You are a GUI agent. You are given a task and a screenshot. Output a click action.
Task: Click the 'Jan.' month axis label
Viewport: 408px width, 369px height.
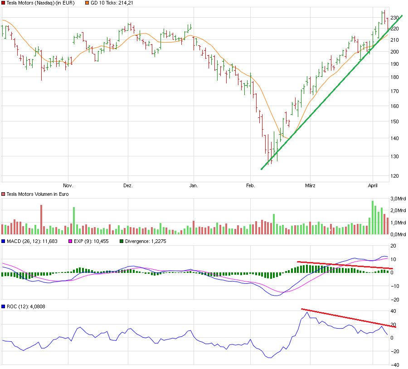pos(194,186)
